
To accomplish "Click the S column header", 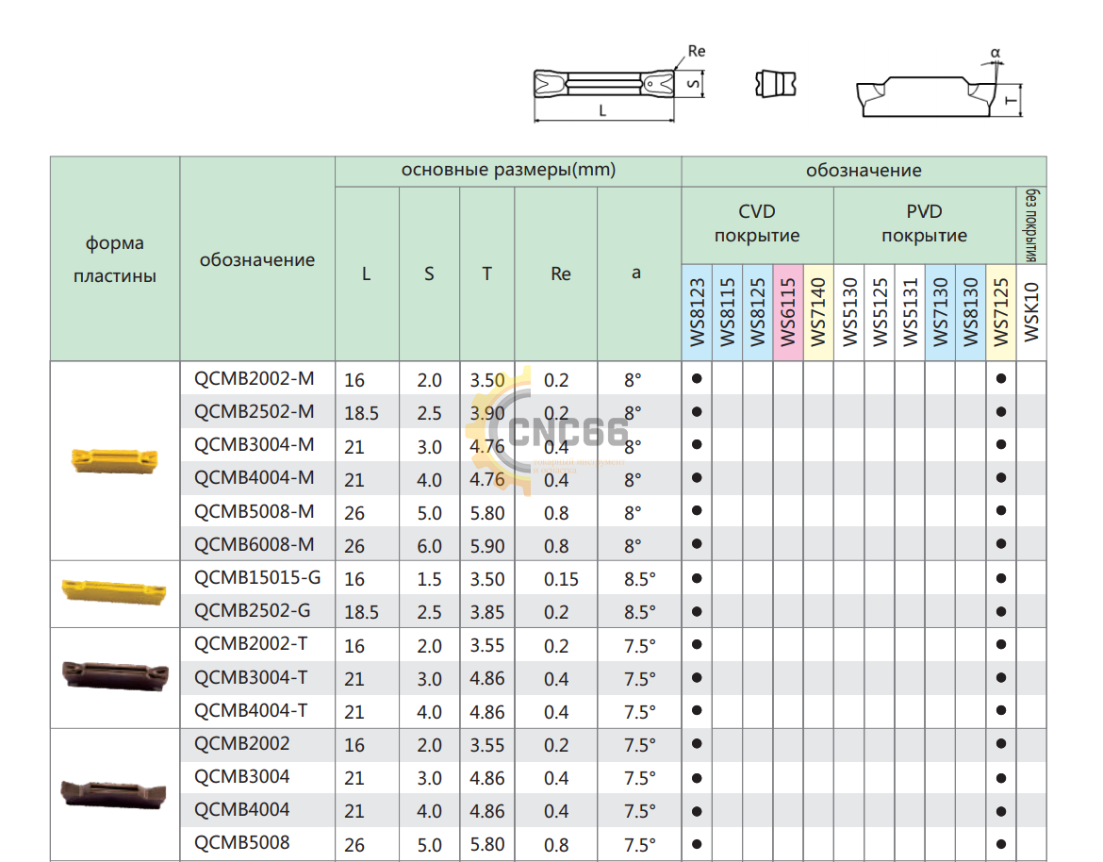I will (x=429, y=274).
